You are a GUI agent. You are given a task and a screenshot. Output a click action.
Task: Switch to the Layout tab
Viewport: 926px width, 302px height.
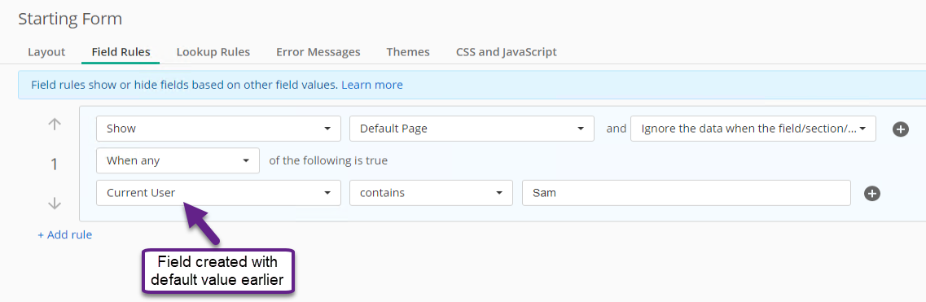click(46, 52)
